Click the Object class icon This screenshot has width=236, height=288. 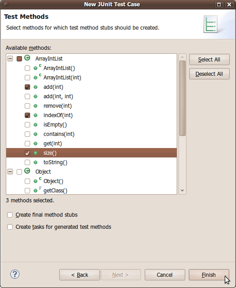point(27,171)
